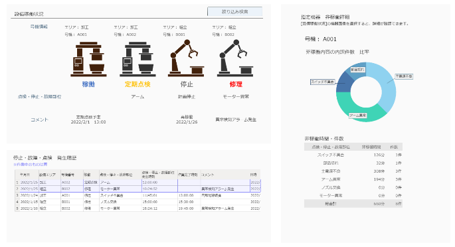Viewport: 455px width, 247px height.
Task: Click the 2022/1/24 date cell
Action: point(29,195)
